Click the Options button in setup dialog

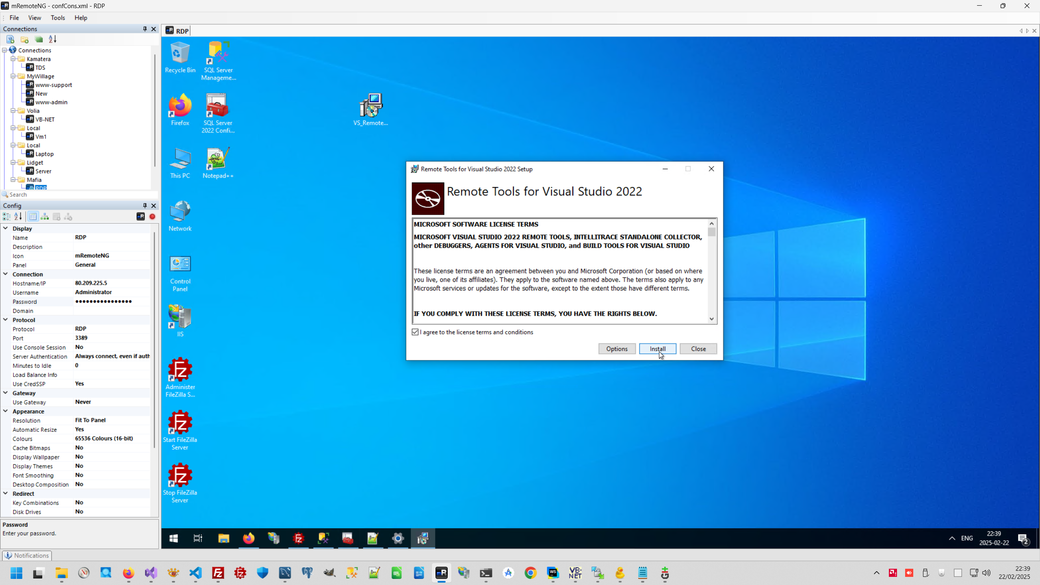[x=617, y=349]
